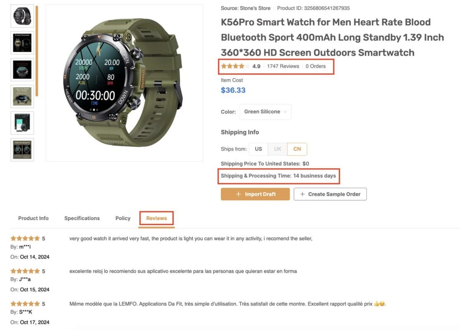Switch to the Product Info tab
The image size is (460, 330).
click(33, 218)
